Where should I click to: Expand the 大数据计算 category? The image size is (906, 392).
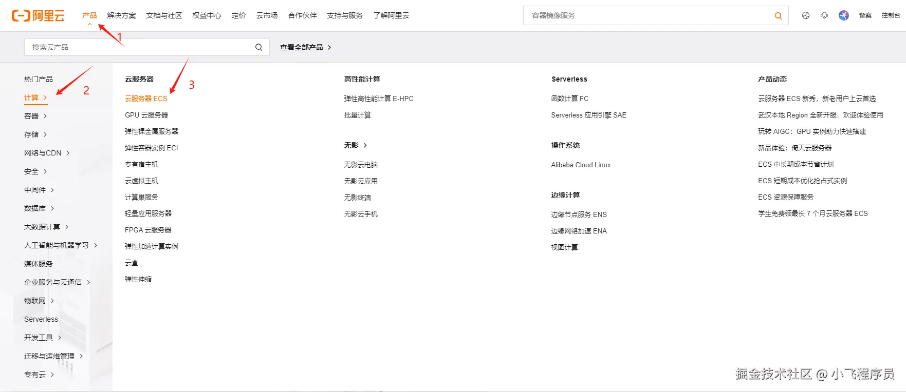coord(46,227)
